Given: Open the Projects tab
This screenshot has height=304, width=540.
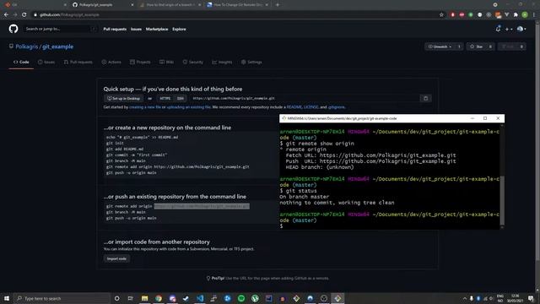Looking at the screenshot, I should click(x=140, y=62).
